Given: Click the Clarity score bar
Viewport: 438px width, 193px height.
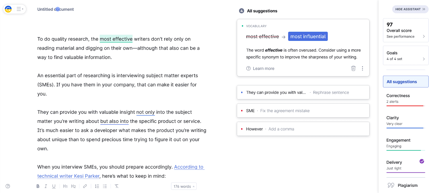Looking at the screenshot, I should 405,128.
